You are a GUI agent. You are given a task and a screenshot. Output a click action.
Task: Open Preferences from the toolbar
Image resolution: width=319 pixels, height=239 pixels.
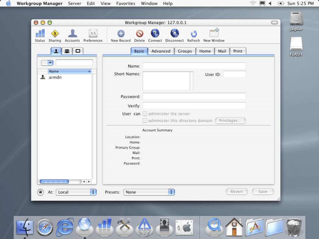pos(93,34)
